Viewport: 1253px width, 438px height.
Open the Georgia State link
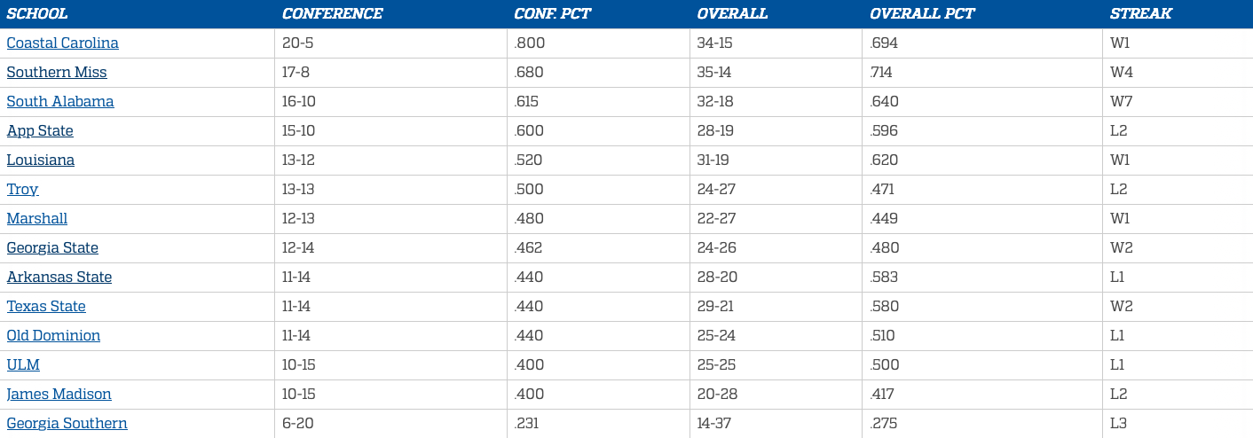pyautogui.click(x=52, y=248)
